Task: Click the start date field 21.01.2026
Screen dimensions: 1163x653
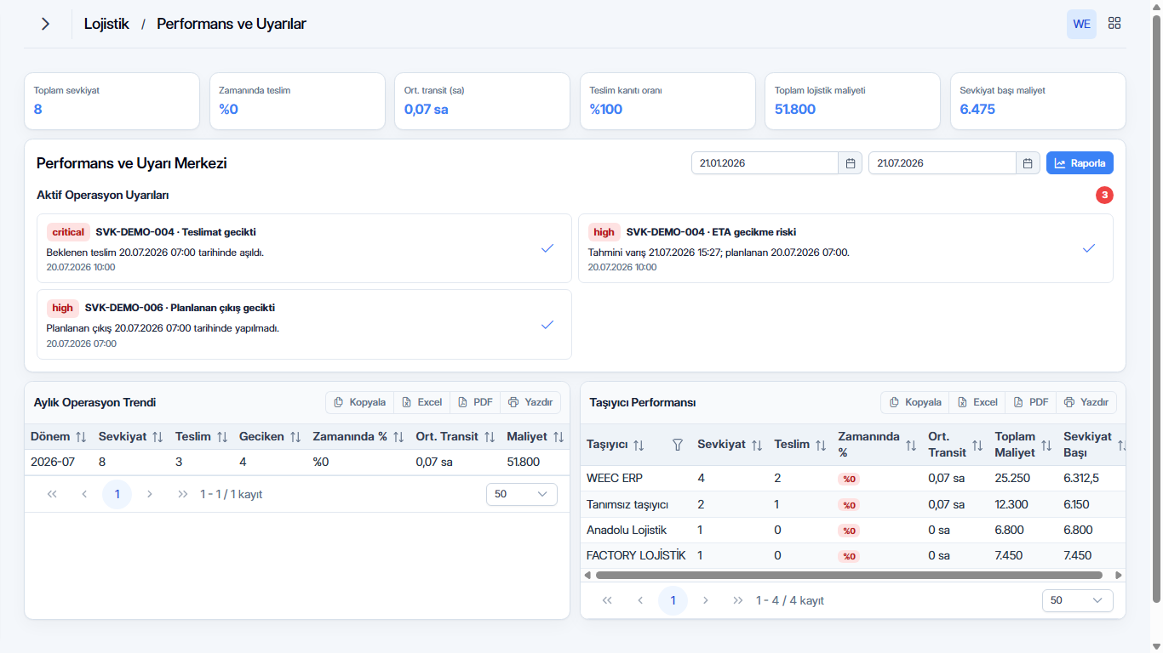Action: tap(765, 163)
